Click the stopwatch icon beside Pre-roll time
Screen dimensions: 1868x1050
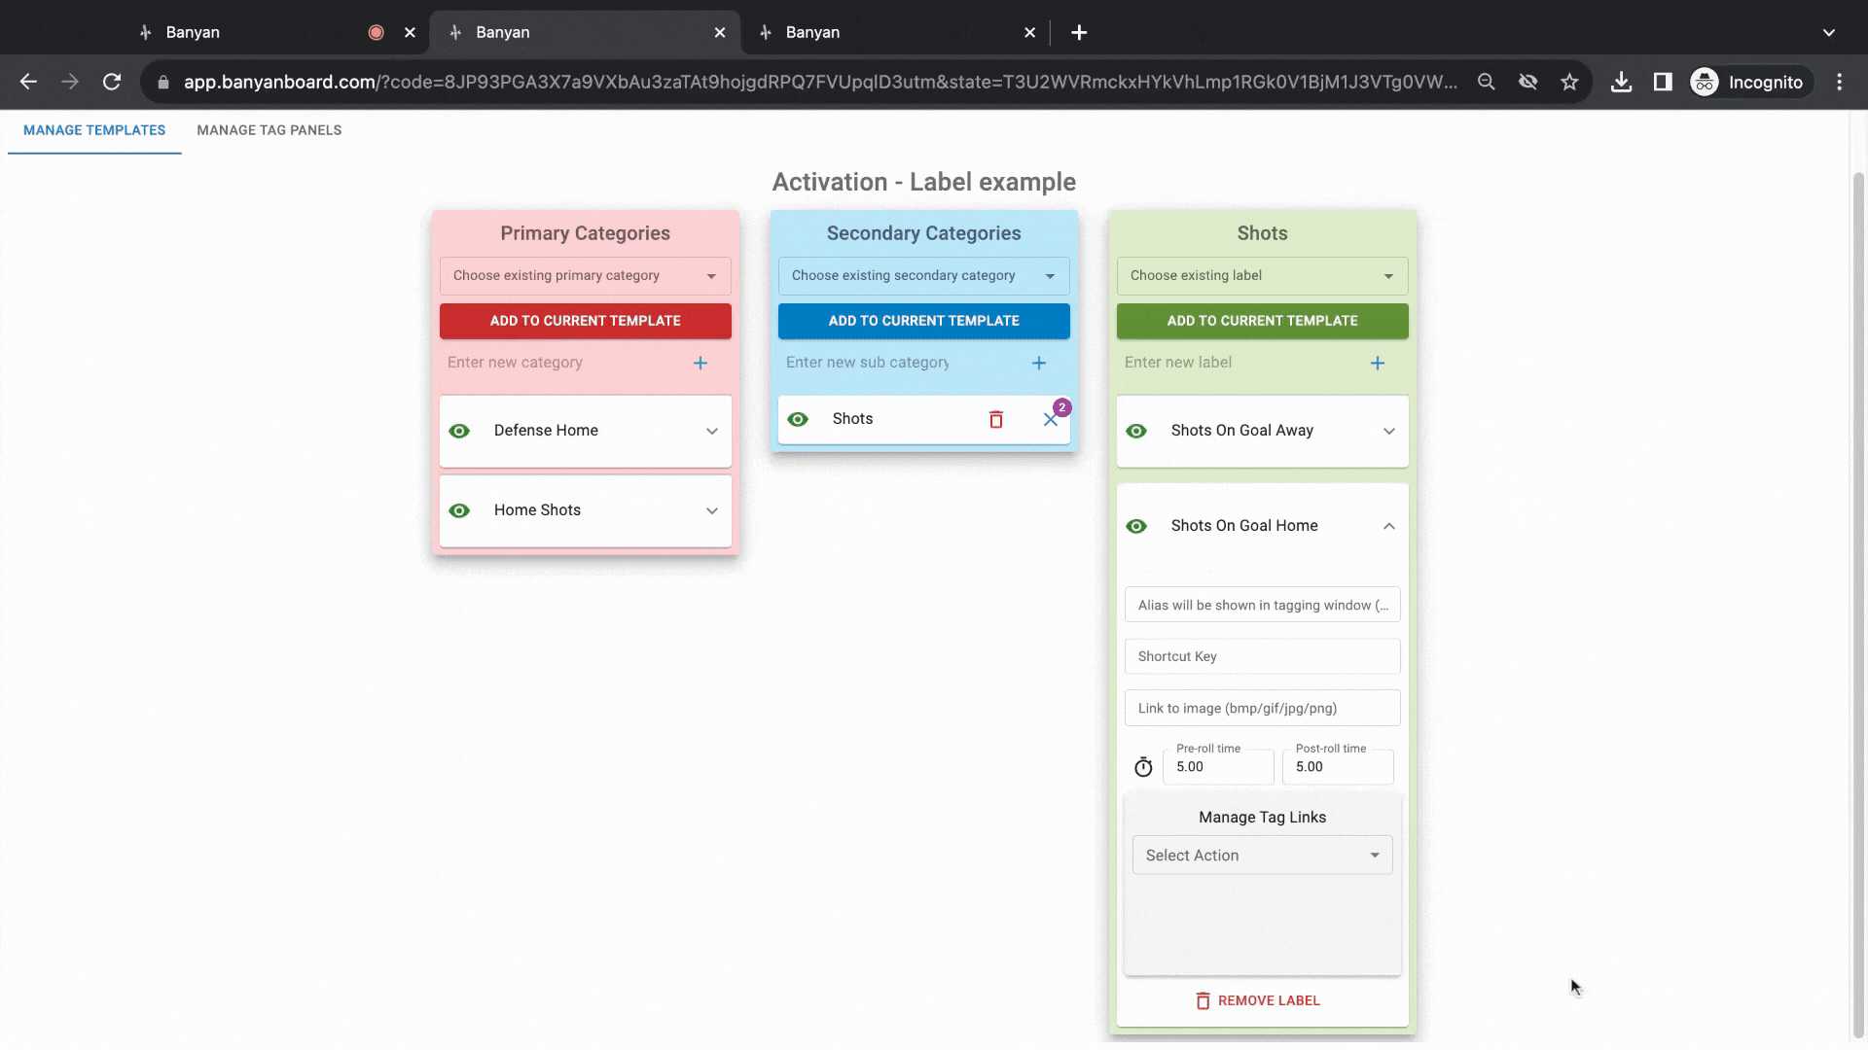1143,767
